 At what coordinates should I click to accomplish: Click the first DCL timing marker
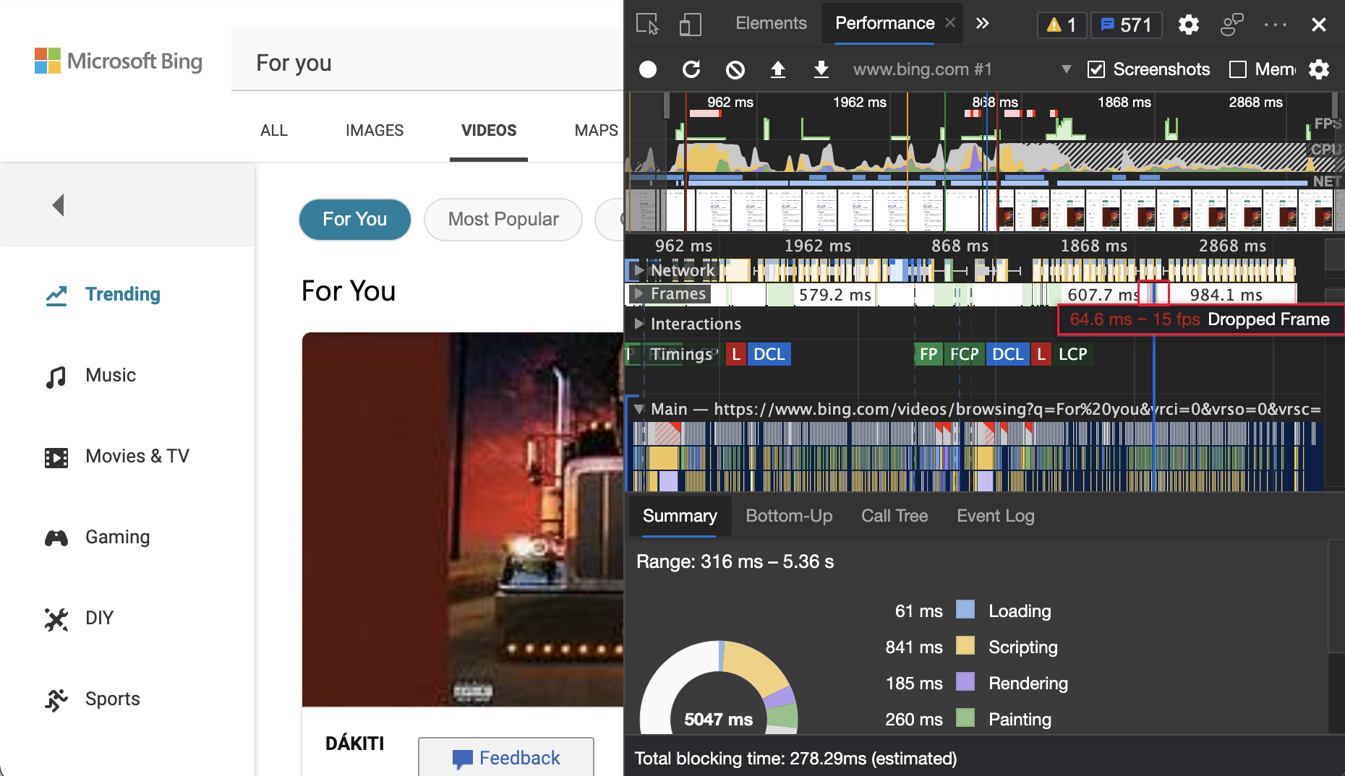tap(769, 354)
